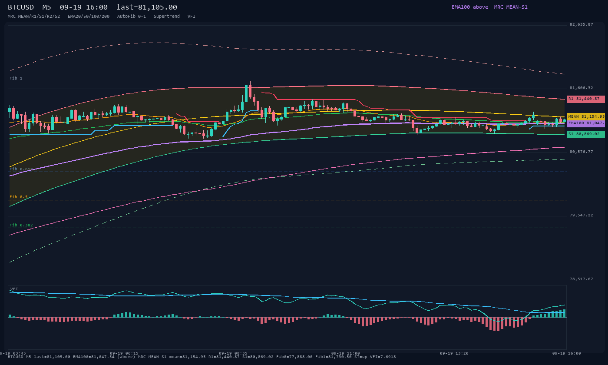The height and width of the screenshot is (365, 608).
Task: Select 'AutoFib 0-1' in the indicator legend
Action: [132, 17]
